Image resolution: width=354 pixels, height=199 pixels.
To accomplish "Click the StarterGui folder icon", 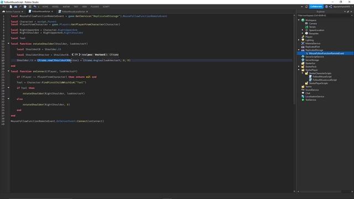I will point(303,64).
